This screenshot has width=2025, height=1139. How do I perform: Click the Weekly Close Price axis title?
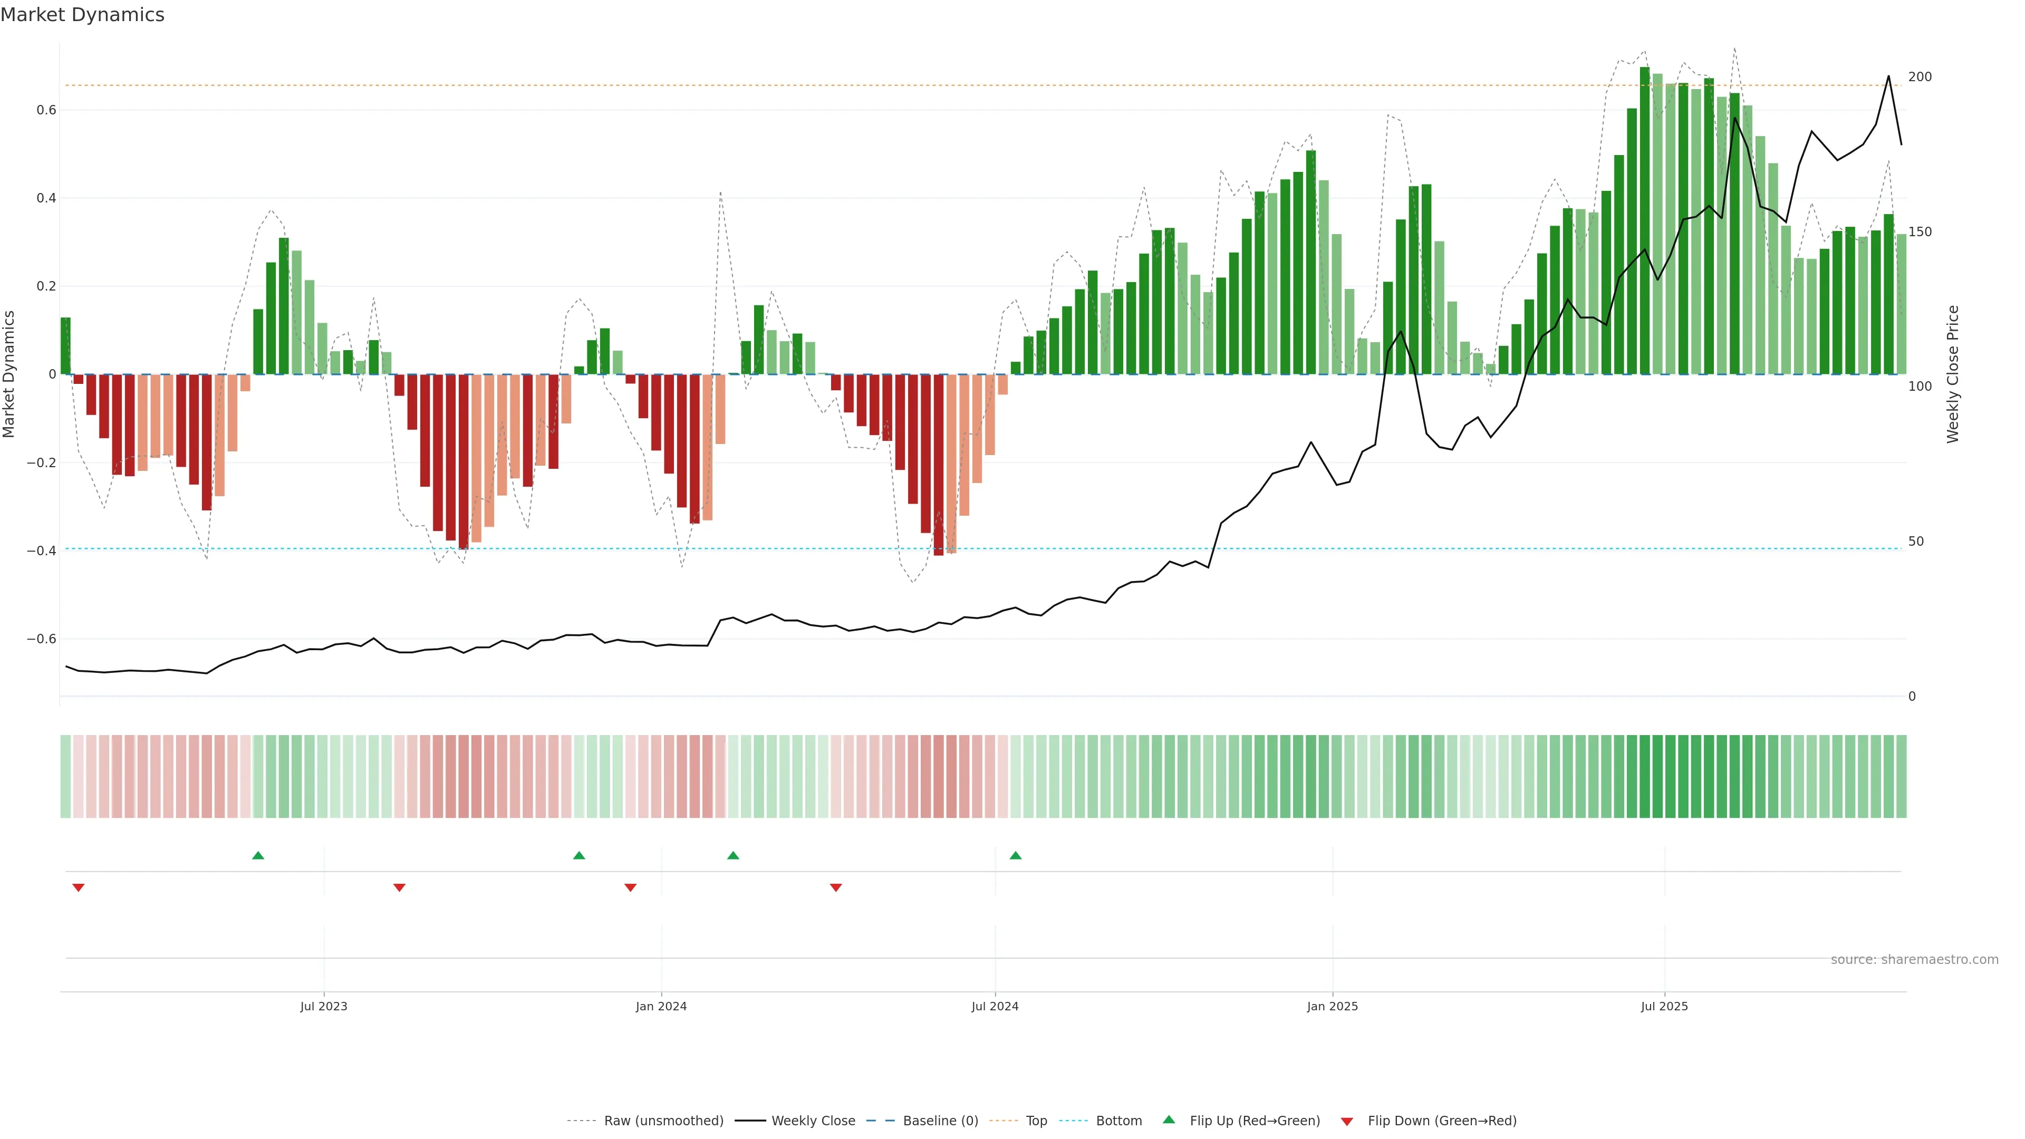[x=1953, y=374]
